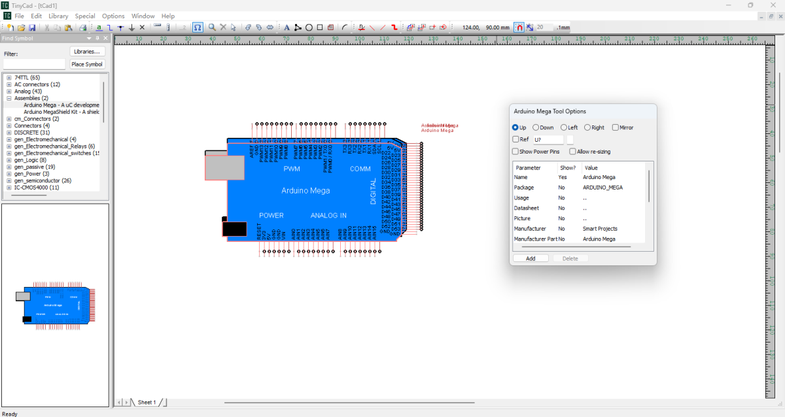
Task: Check the Show Power Pins option
Action: [x=515, y=151]
